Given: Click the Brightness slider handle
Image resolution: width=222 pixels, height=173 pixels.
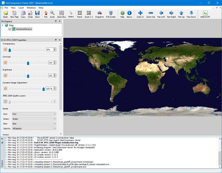Looking at the screenshot, I should click(x=28, y=76).
